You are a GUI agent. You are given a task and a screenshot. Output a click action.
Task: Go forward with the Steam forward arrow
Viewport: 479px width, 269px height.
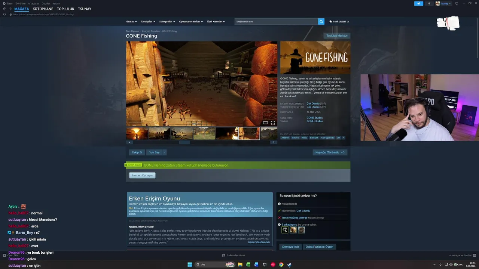[x=10, y=9]
